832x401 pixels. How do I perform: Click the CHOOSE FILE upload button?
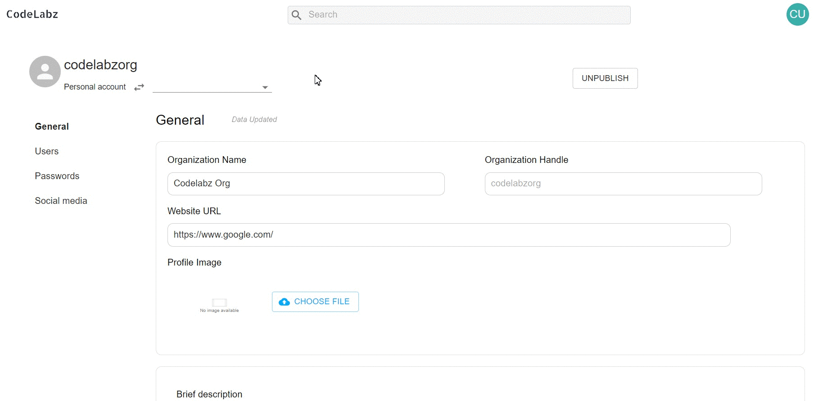click(315, 302)
